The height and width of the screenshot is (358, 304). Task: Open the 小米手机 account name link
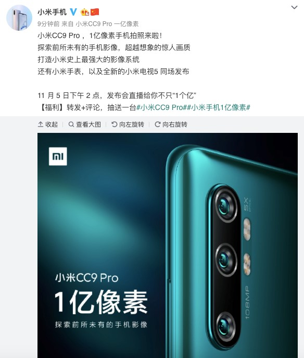(52, 12)
